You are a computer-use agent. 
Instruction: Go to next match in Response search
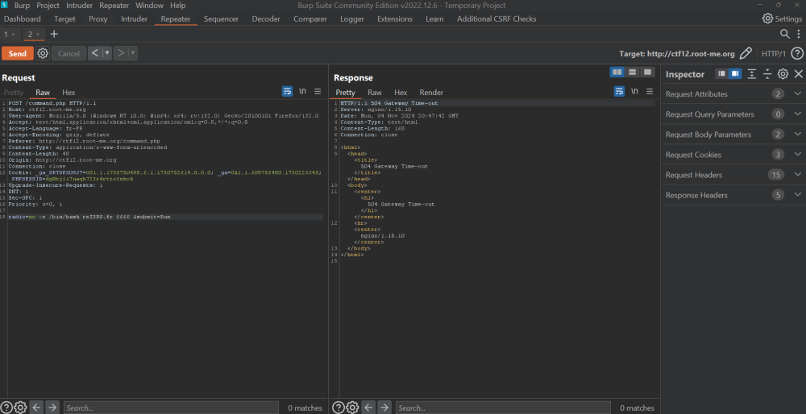coord(384,408)
